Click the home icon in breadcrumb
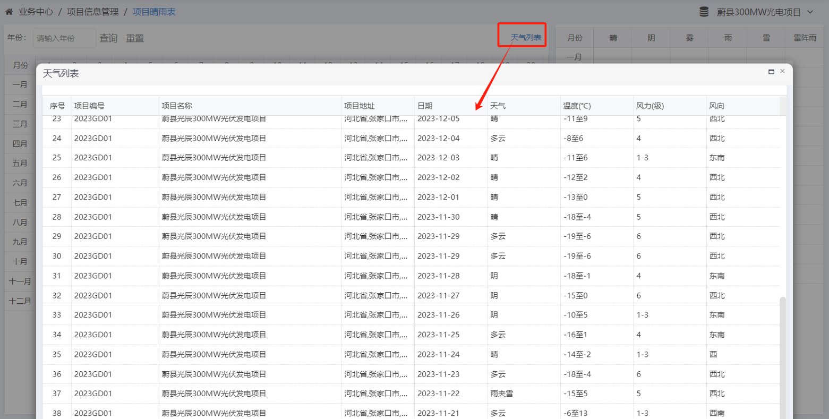 click(x=9, y=11)
